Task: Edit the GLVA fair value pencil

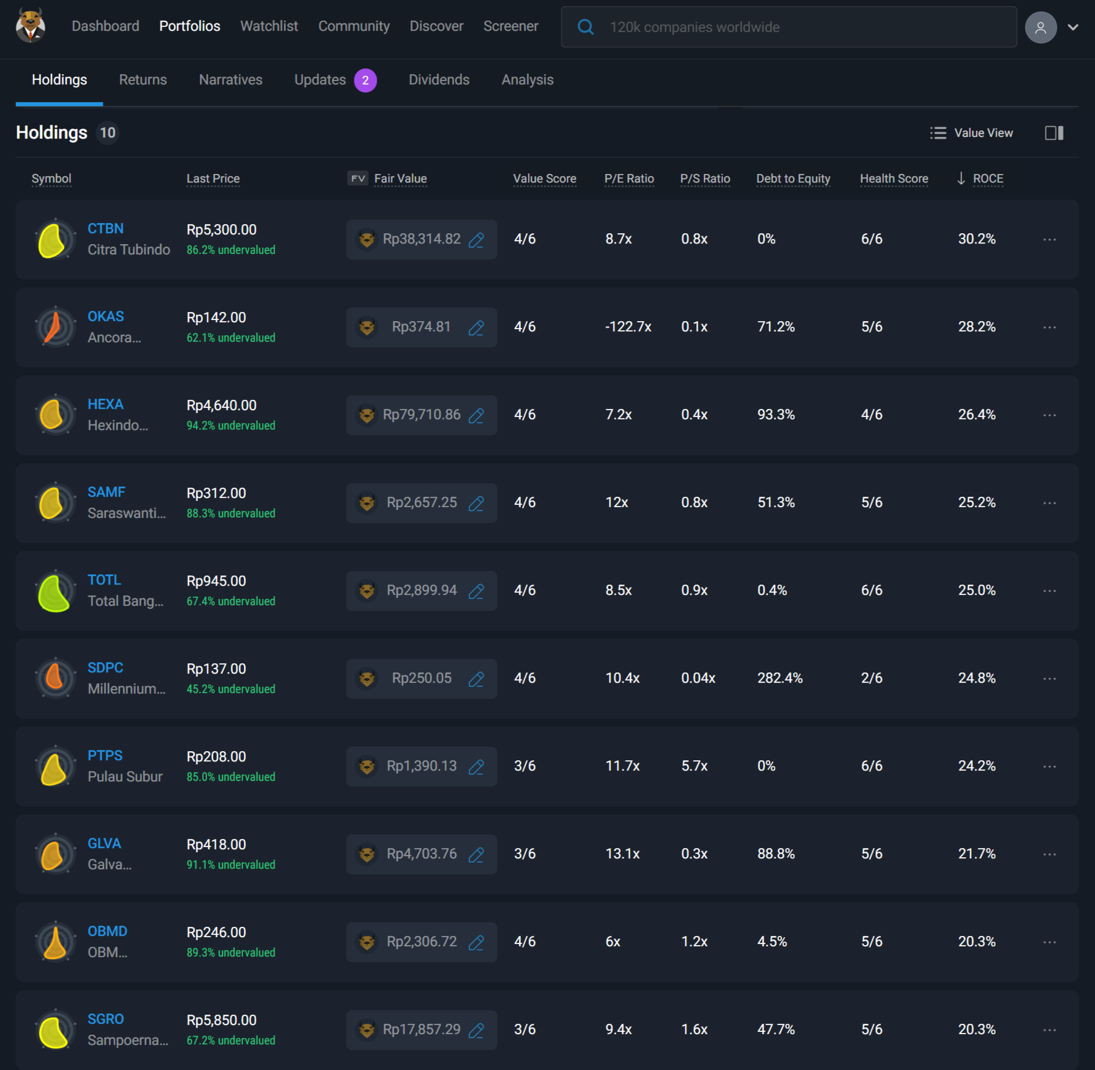Action: click(x=476, y=854)
